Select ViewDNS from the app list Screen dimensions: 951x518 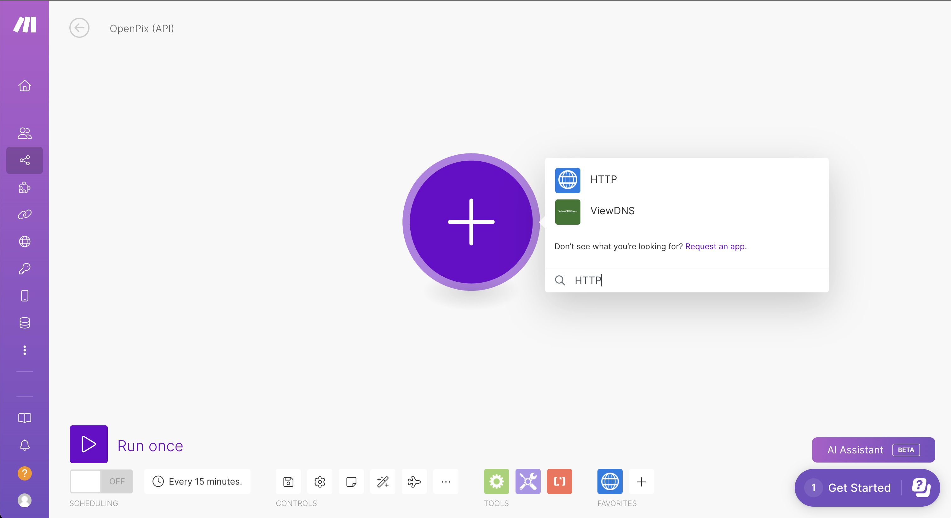[x=613, y=211]
